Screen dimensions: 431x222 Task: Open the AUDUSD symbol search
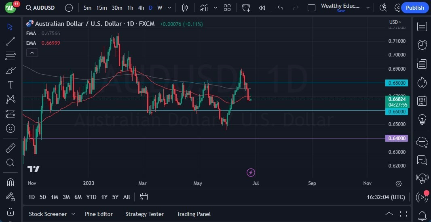40,8
